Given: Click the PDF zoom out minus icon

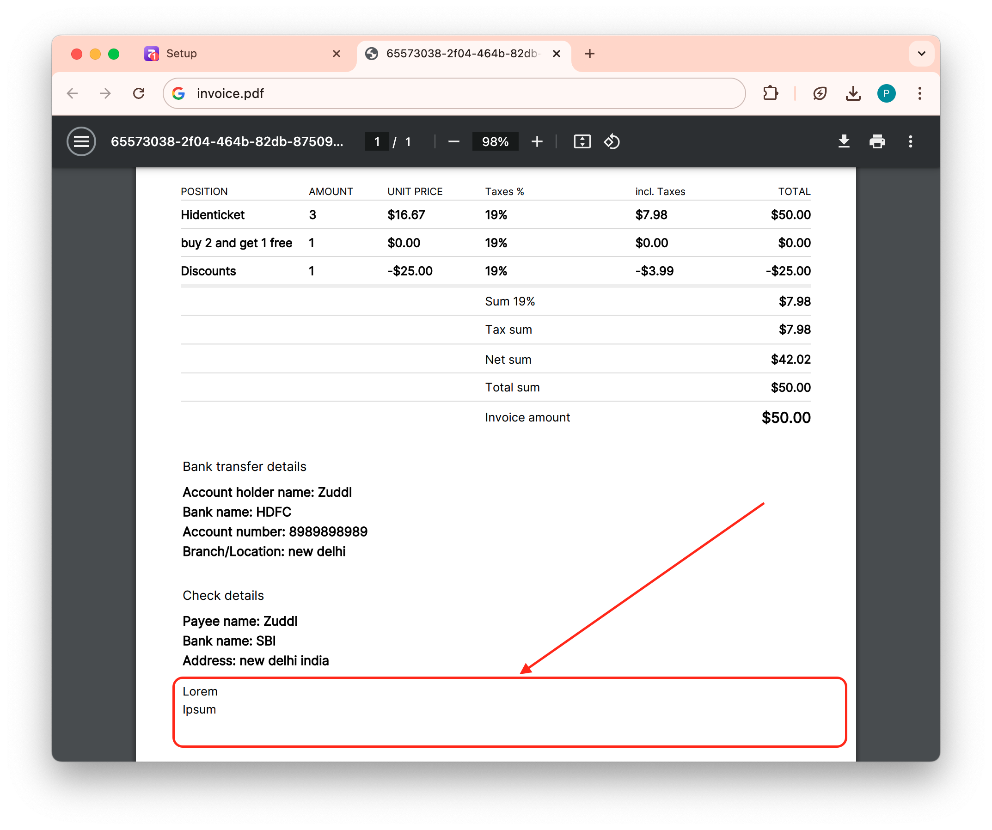Looking at the screenshot, I should click(x=453, y=141).
